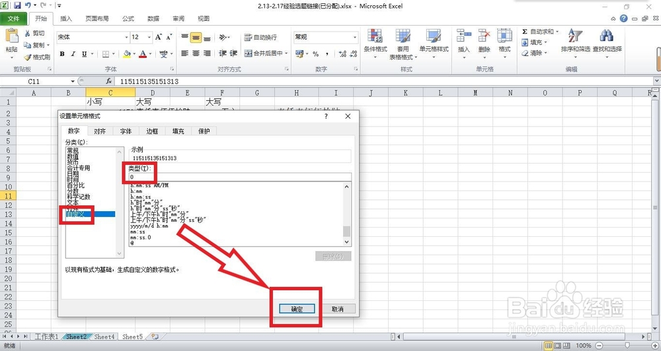Image resolution: width=661 pixels, height=351 pixels.
Task: Click the Borders icon
Action: 106,54
